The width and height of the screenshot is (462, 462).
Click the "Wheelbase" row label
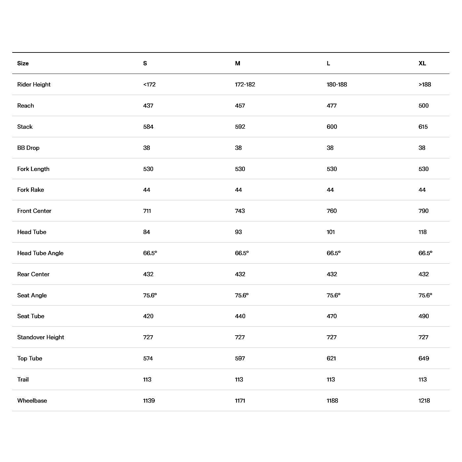click(x=32, y=401)
